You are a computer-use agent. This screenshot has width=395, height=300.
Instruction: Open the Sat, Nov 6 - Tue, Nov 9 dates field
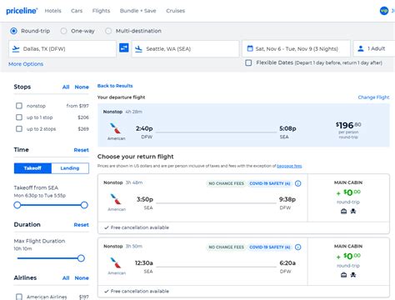point(296,49)
